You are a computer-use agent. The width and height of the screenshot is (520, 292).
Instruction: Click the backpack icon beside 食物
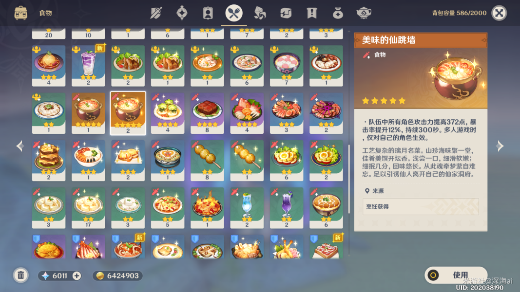pos(21,13)
